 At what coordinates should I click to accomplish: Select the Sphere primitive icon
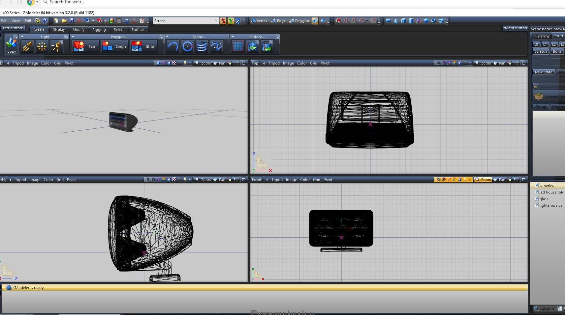426,21
